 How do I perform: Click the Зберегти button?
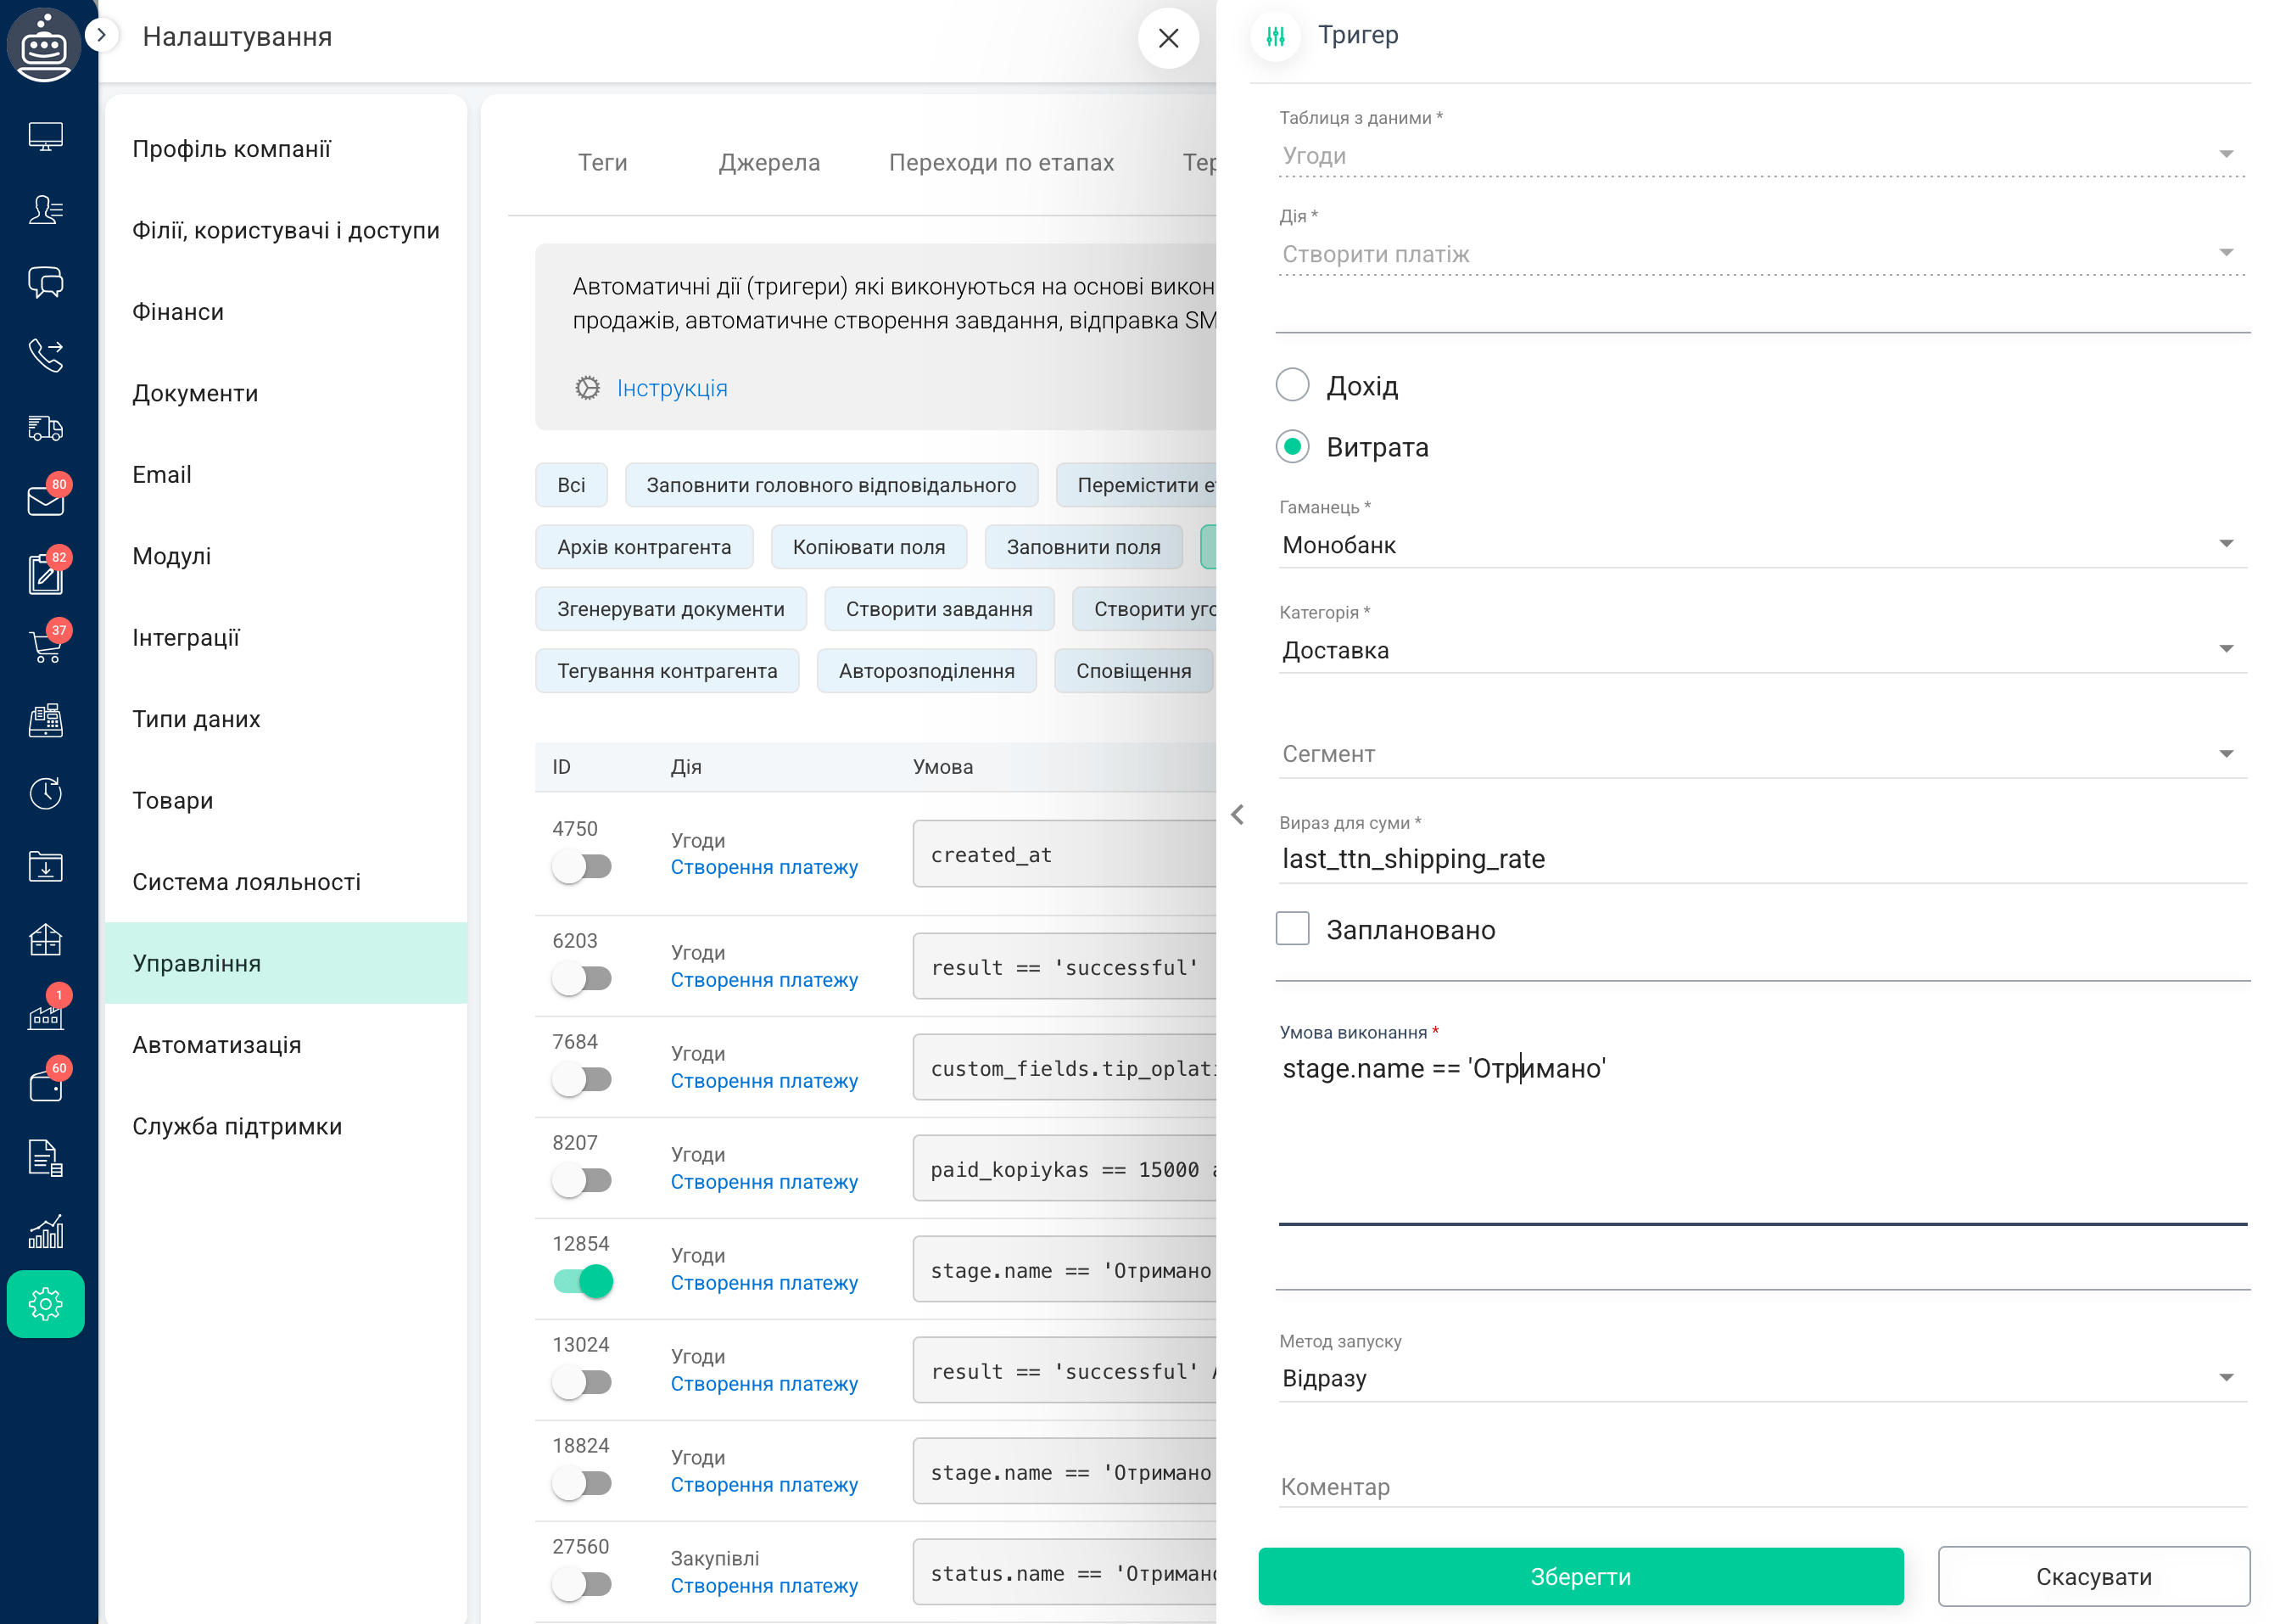coord(1579,1576)
